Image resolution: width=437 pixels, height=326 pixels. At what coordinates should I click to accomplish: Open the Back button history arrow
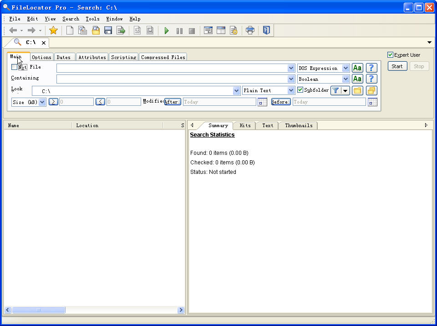[21, 30]
